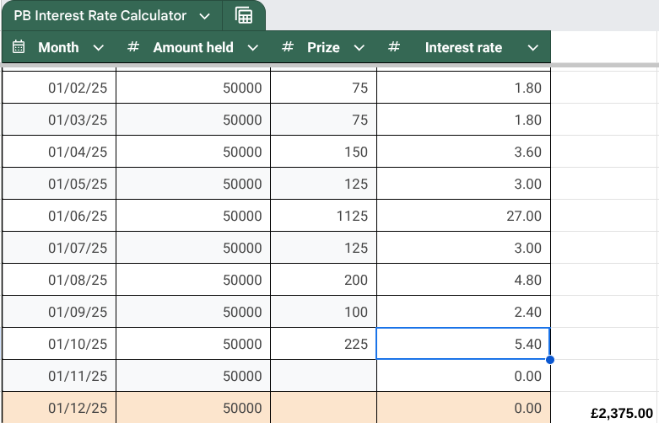Screen dimensions: 659x423
Task: Select the 27.00 interest rate cell
Action: pos(463,216)
